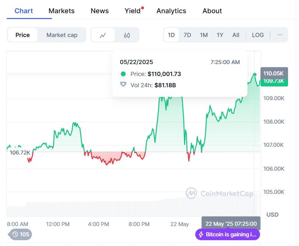Click the green price dot in tooltip
299x246 pixels.
tap(123, 74)
